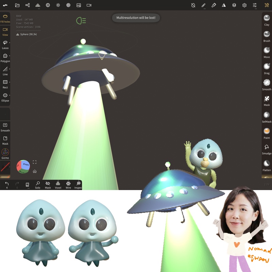272x272 pixels.
Task: Select the Lasso shape
Action: point(5,45)
